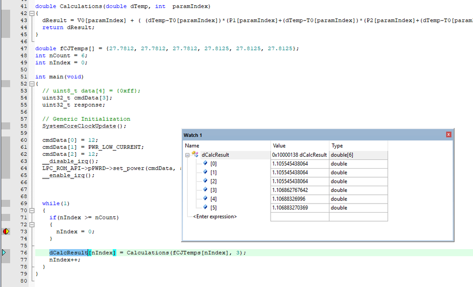Screen dimensions: 473x287
Task: Click the type cell of watch item [4]
Action: click(x=358, y=199)
